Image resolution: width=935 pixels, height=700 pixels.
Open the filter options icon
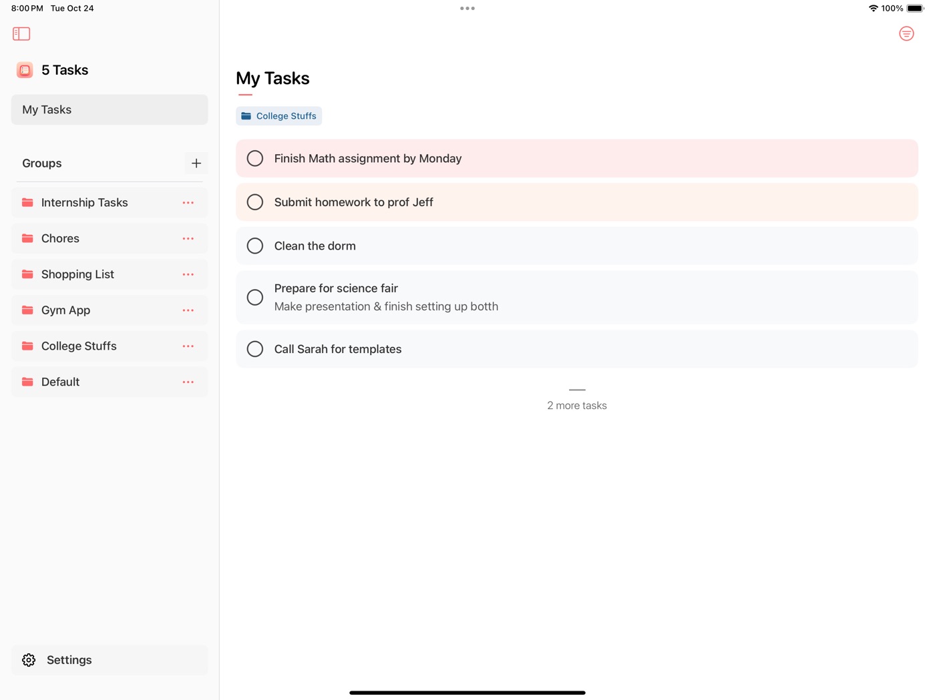[x=906, y=33]
